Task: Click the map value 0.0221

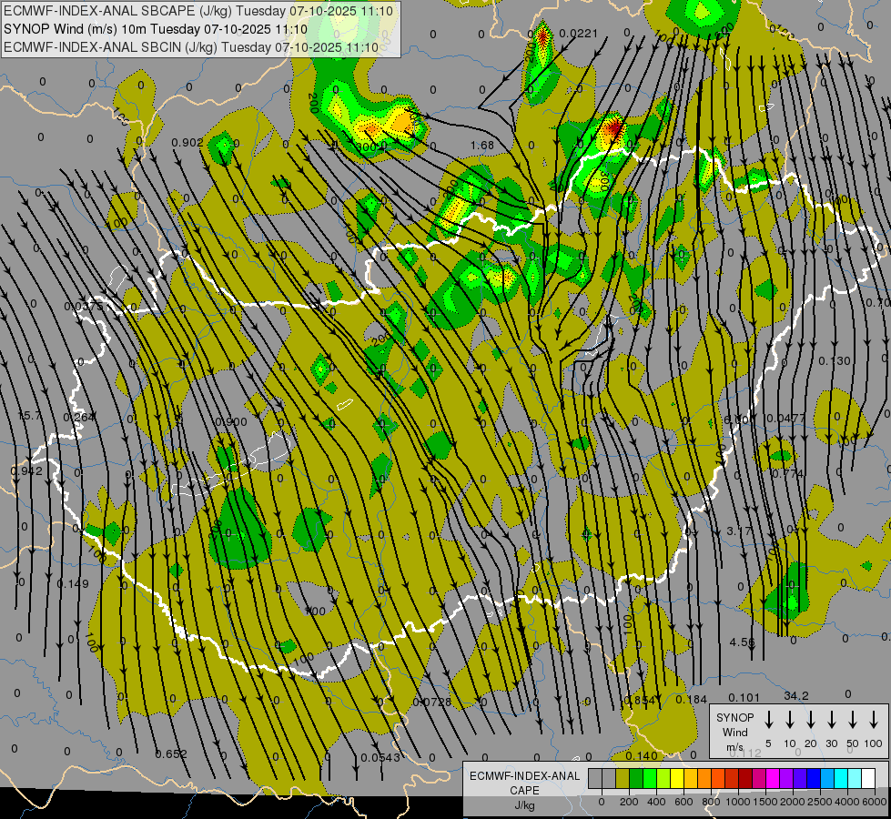Action: click(x=579, y=34)
